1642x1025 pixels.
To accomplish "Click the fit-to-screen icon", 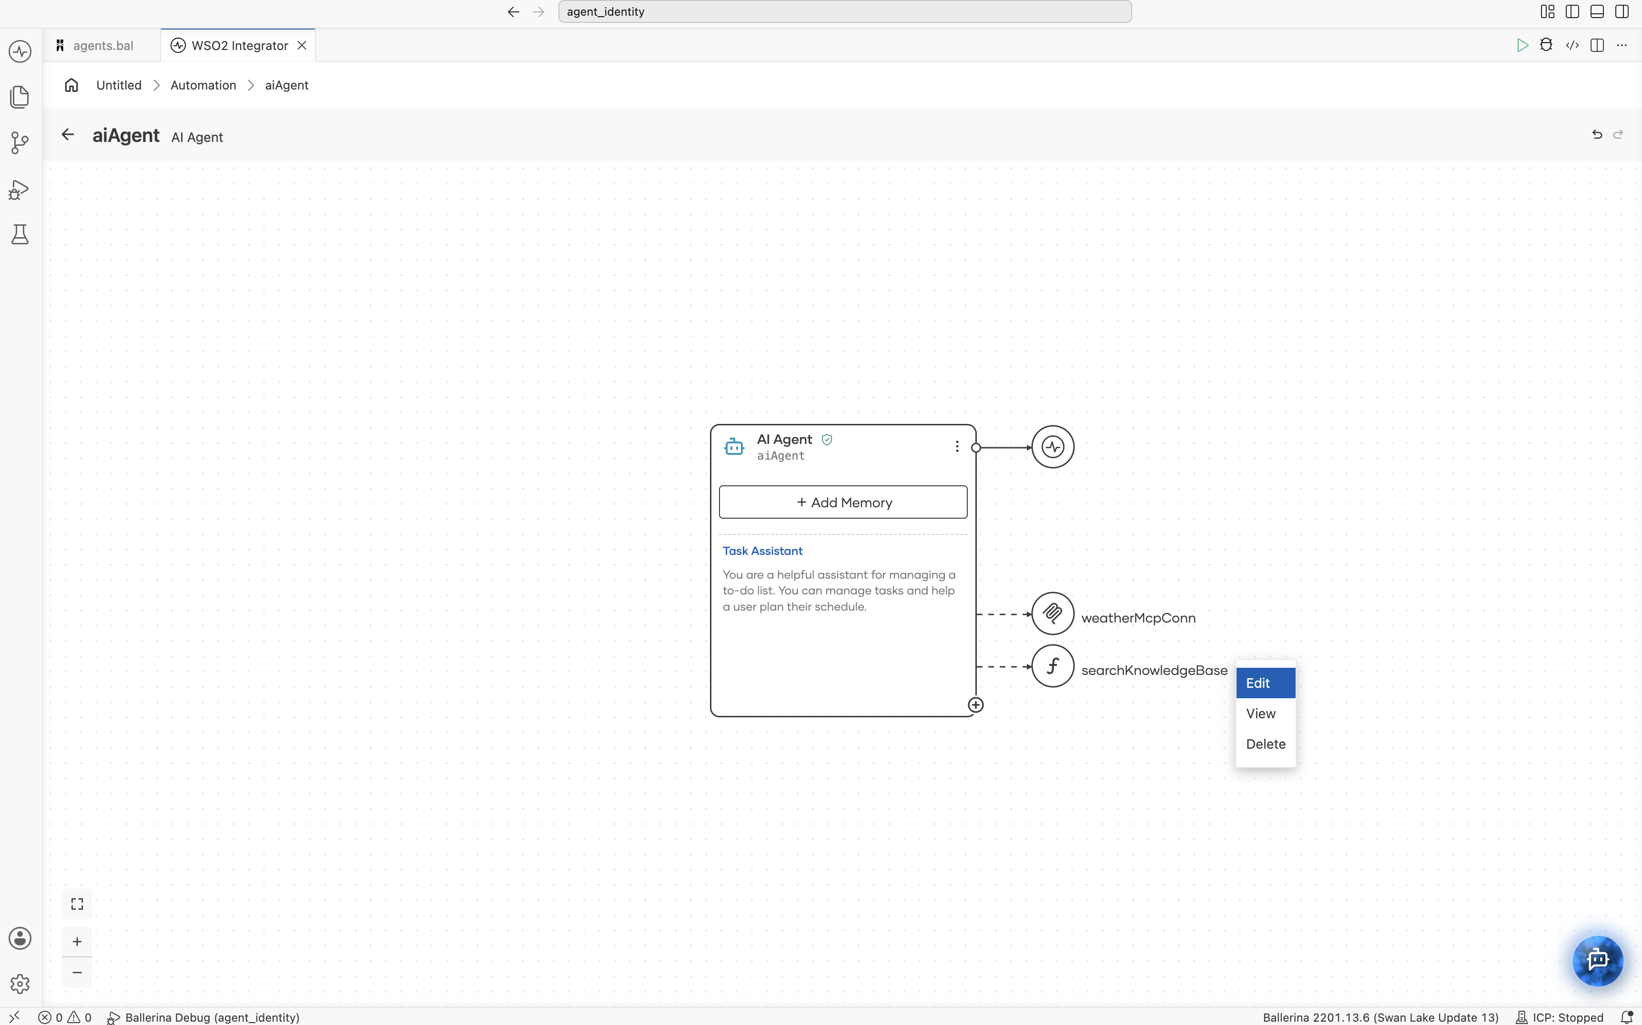I will pos(77,904).
